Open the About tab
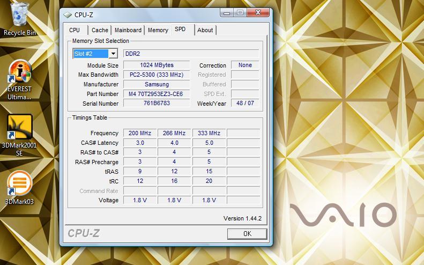Viewport: 424px width, 265px height. (x=205, y=30)
